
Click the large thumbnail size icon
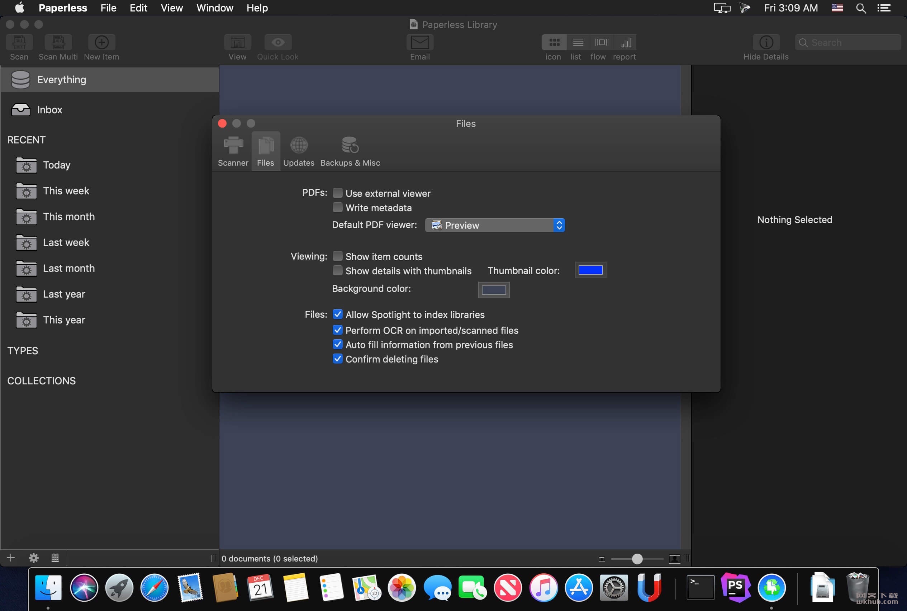coord(674,559)
